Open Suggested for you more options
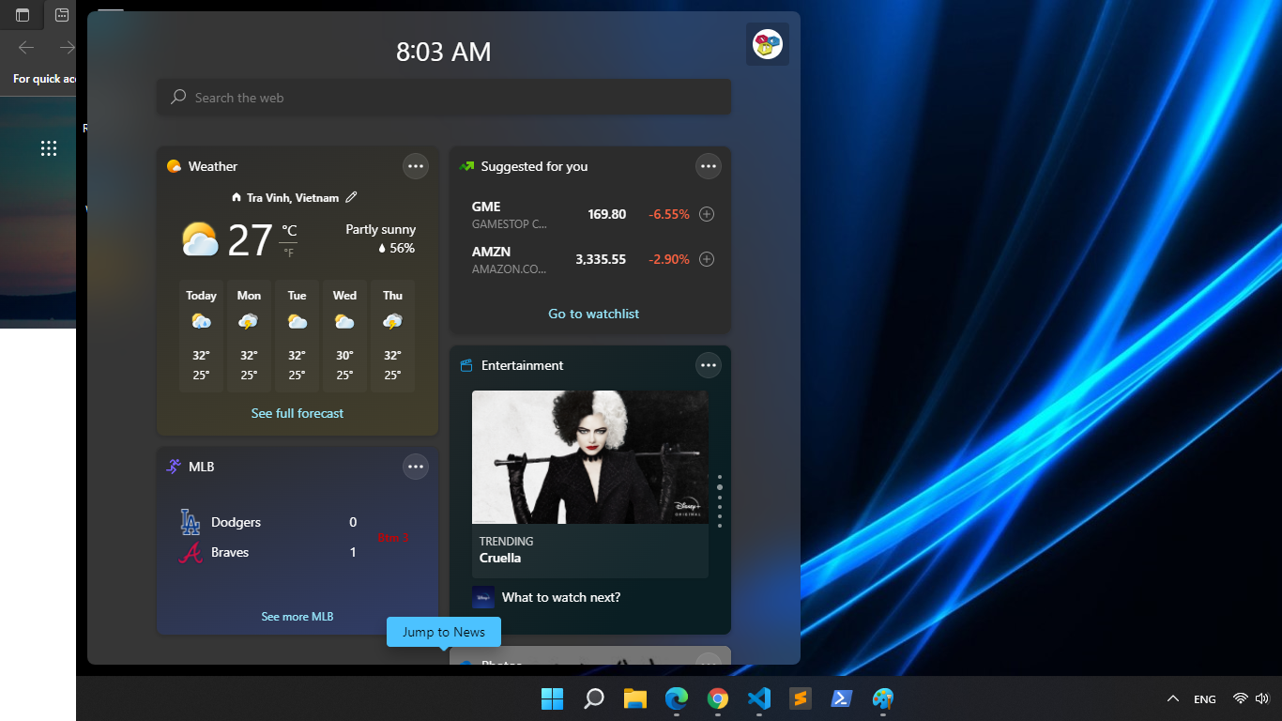Screen dimensions: 1282x721 (x=709, y=166)
